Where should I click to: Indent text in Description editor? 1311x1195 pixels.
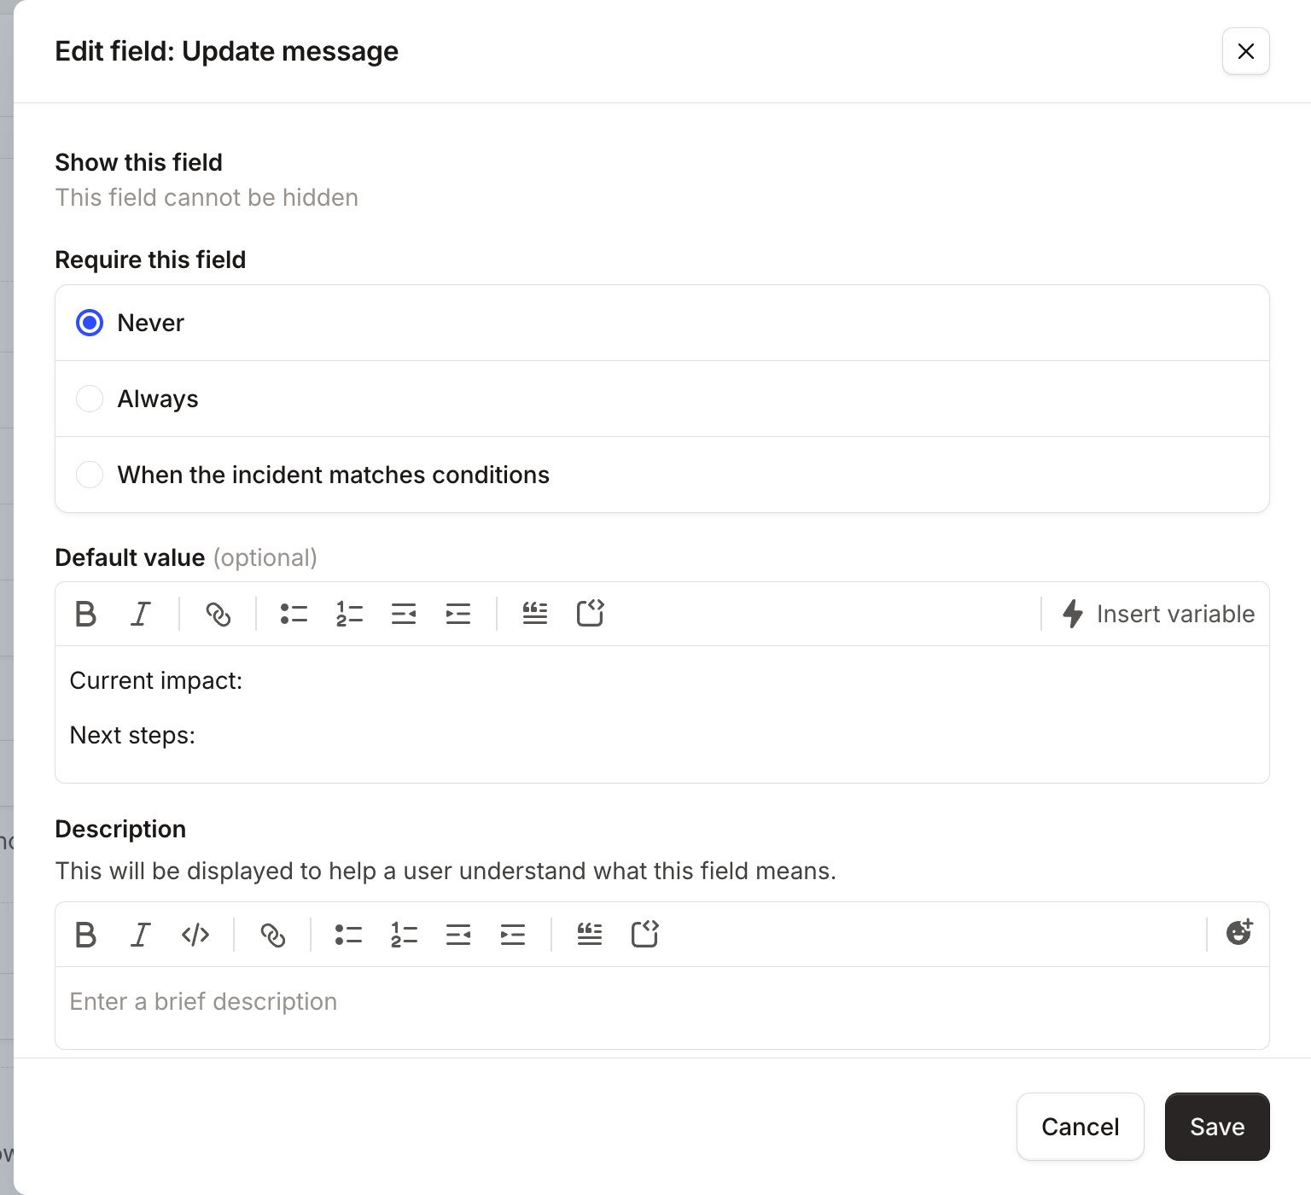pos(513,935)
